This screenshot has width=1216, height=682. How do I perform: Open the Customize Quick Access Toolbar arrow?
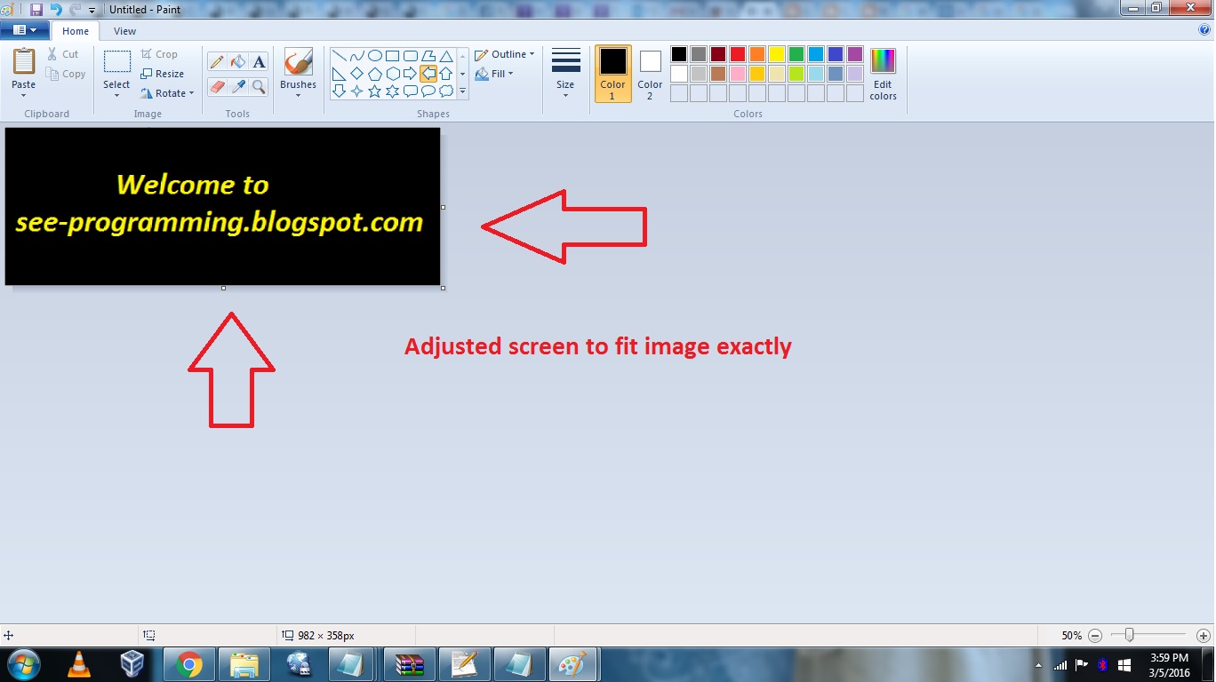click(92, 10)
